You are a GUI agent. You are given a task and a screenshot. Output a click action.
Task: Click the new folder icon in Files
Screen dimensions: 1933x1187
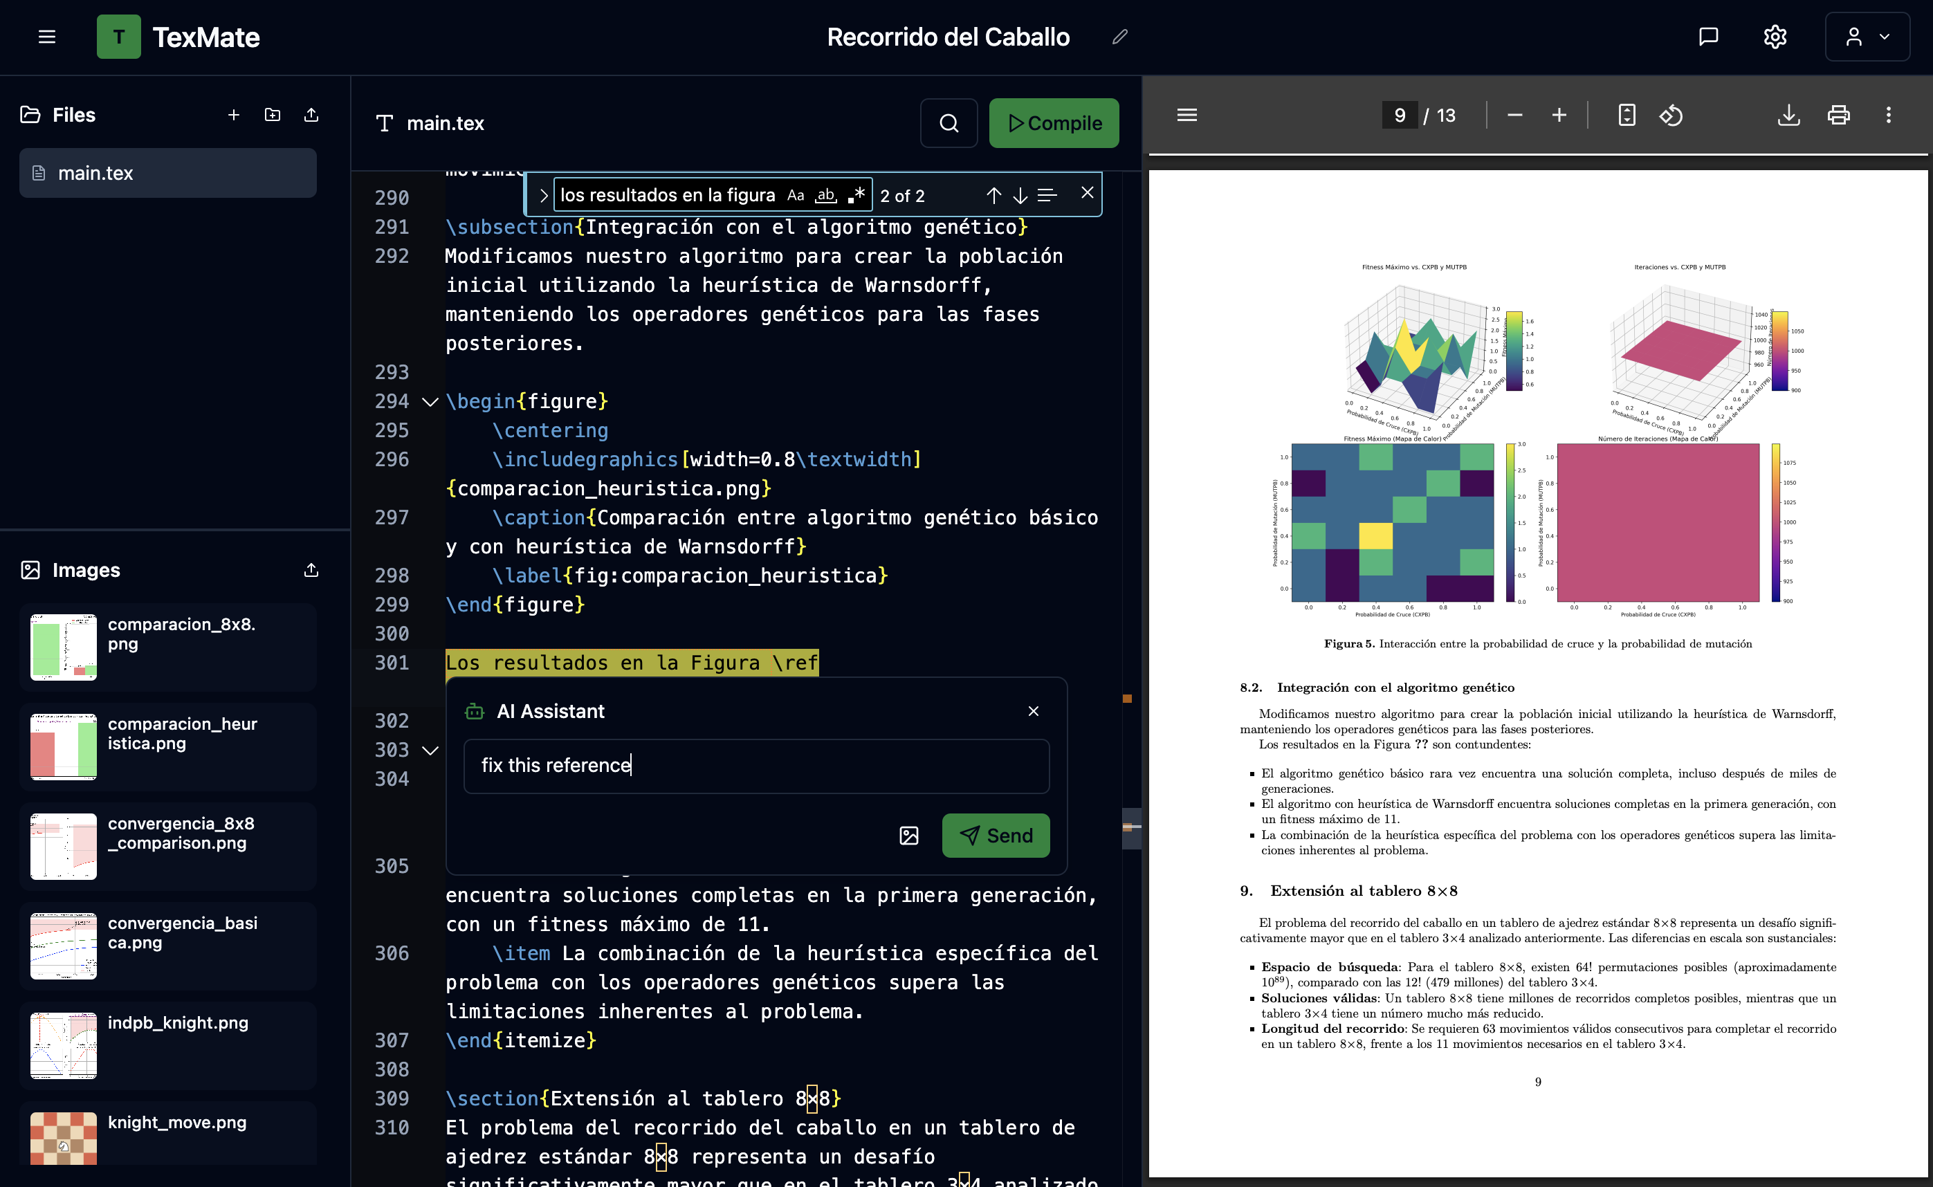point(273,116)
